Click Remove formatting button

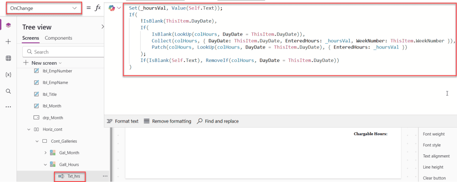[168, 121]
